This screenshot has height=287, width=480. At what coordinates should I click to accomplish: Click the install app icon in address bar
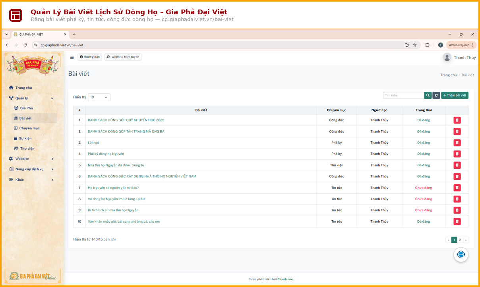pos(406,45)
